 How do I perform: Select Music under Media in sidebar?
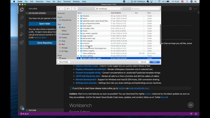(63, 58)
